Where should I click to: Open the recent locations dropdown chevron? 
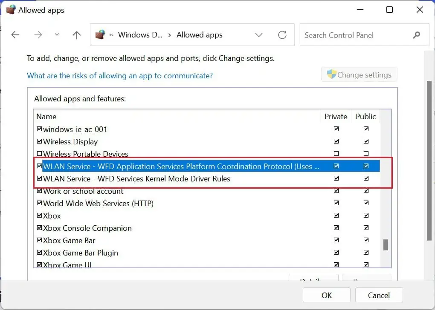pyautogui.click(x=57, y=34)
